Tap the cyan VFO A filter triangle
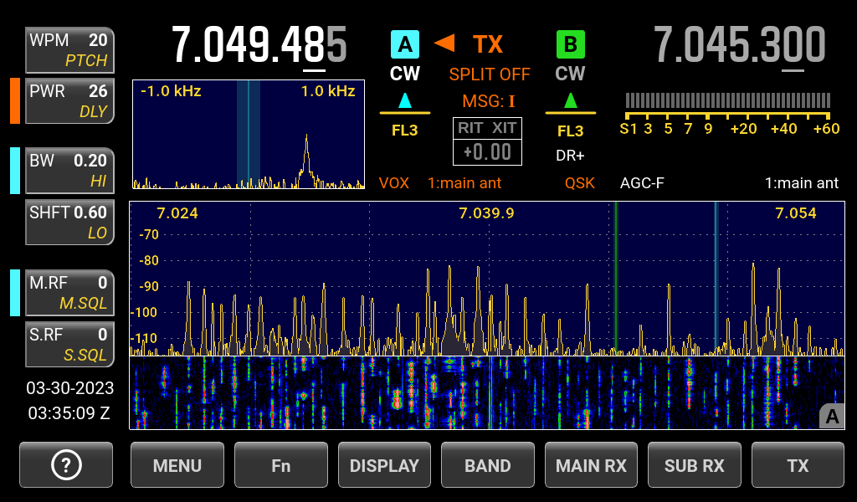 click(405, 101)
